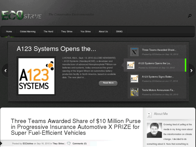Click the X Prize thumbnail in slider list
Image resolution: width=196 pixels, height=147 pixels.
point(134,52)
